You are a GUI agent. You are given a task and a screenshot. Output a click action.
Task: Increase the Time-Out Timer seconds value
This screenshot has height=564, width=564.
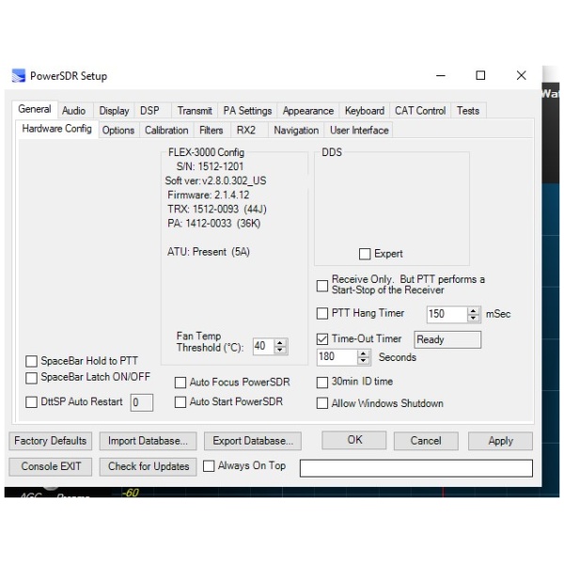tap(363, 353)
